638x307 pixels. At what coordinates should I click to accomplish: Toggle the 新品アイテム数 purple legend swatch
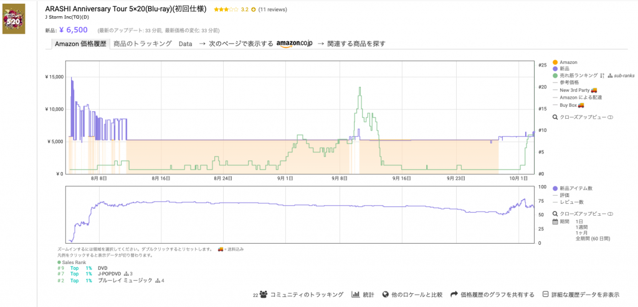[x=555, y=188]
